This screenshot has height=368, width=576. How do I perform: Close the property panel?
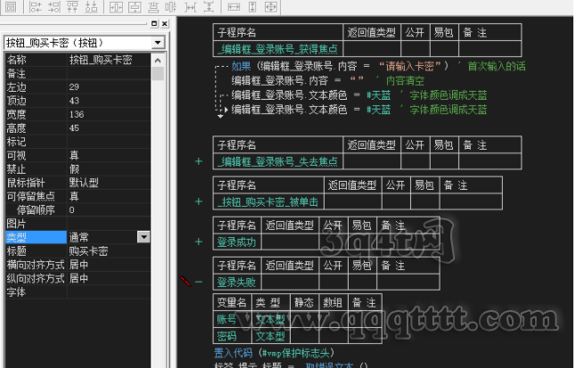click(165, 24)
